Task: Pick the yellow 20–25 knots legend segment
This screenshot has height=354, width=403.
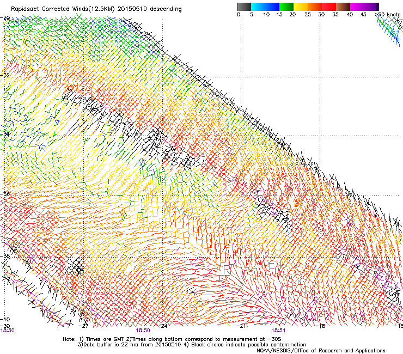Action: [301, 7]
